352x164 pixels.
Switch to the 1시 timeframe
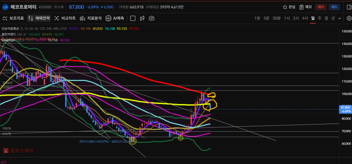click(x=287, y=18)
